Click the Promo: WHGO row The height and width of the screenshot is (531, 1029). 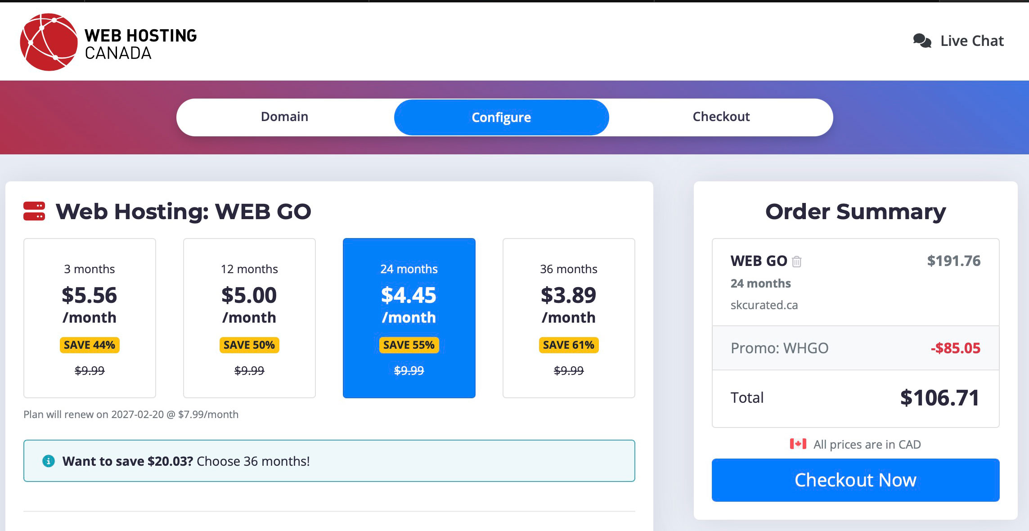coord(855,348)
